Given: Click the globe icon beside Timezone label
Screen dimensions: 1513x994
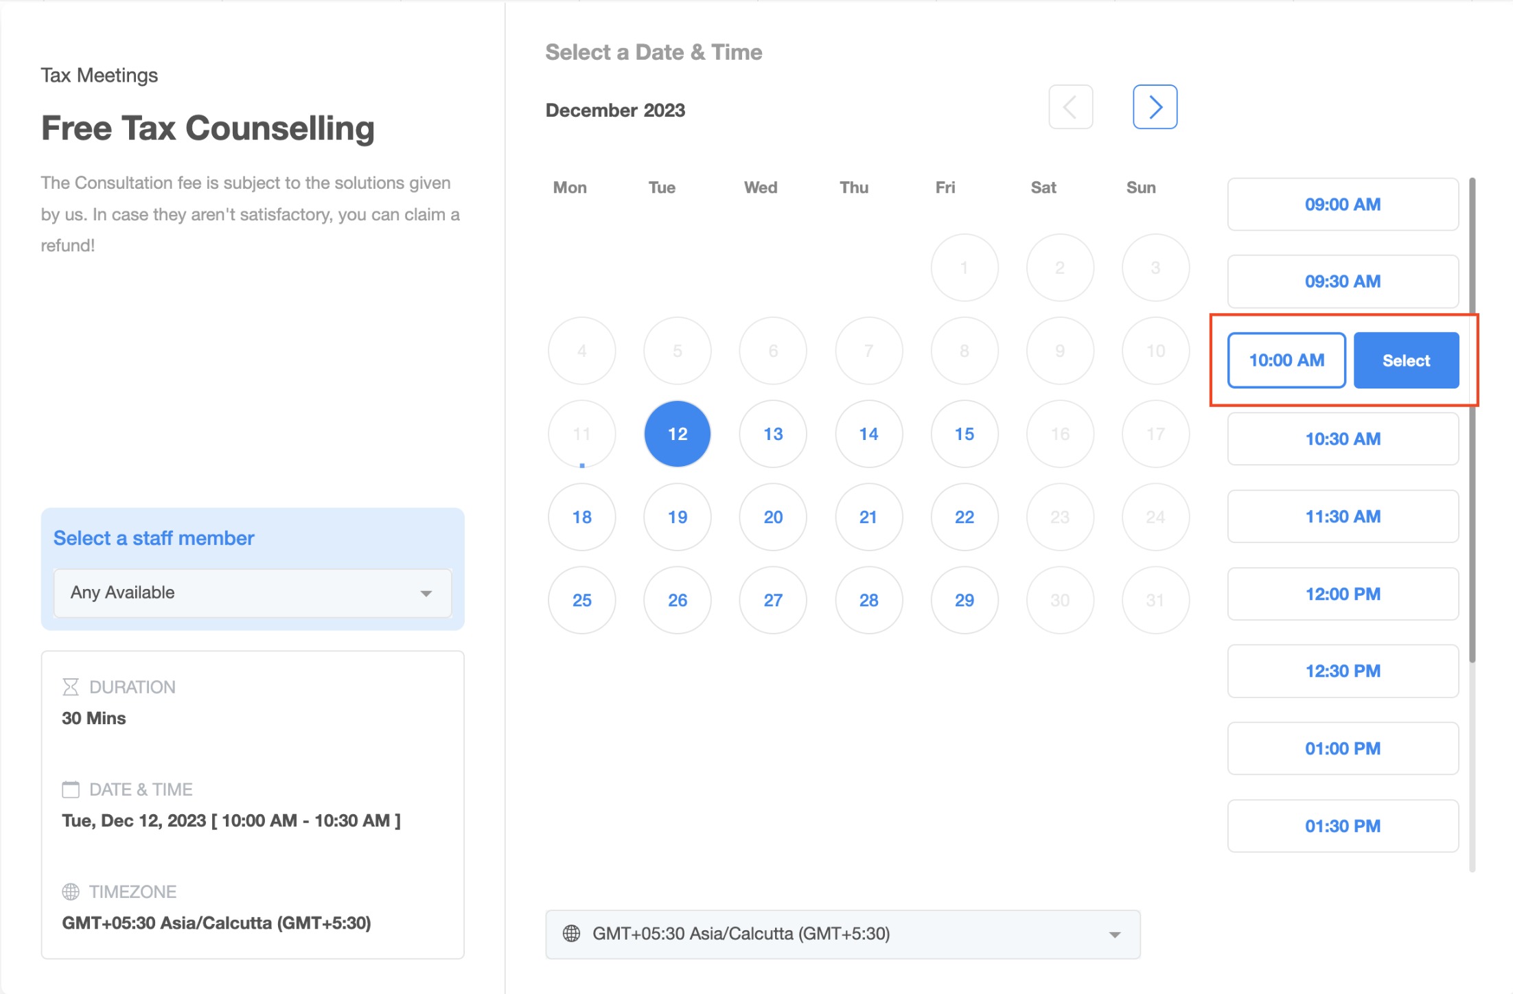Looking at the screenshot, I should pos(71,892).
